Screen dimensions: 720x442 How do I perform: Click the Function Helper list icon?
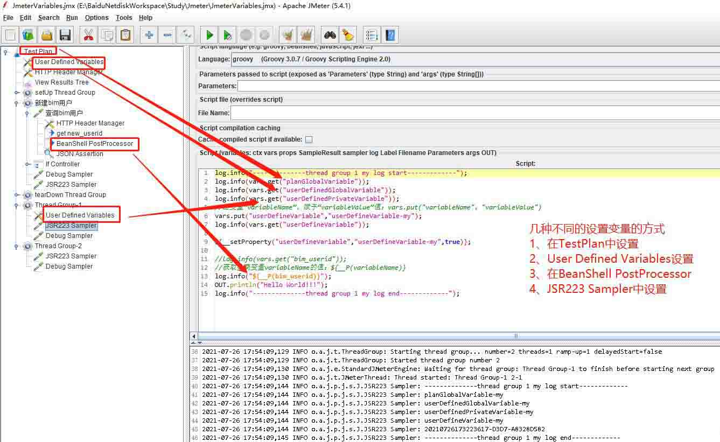click(371, 36)
